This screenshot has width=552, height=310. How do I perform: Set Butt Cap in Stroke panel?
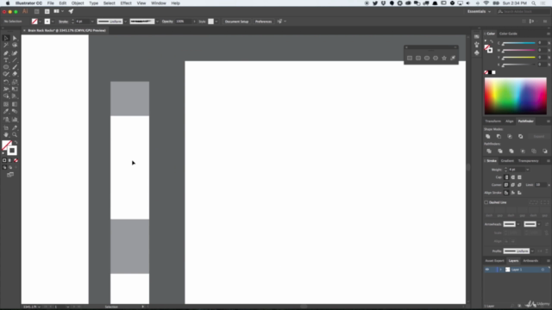click(506, 177)
